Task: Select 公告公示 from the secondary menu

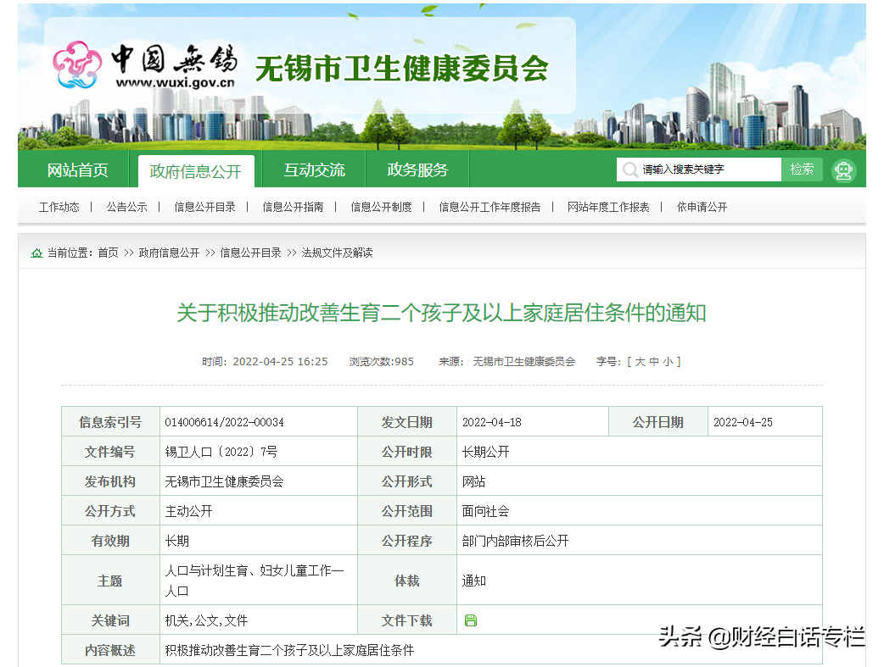Action: pyautogui.click(x=127, y=206)
